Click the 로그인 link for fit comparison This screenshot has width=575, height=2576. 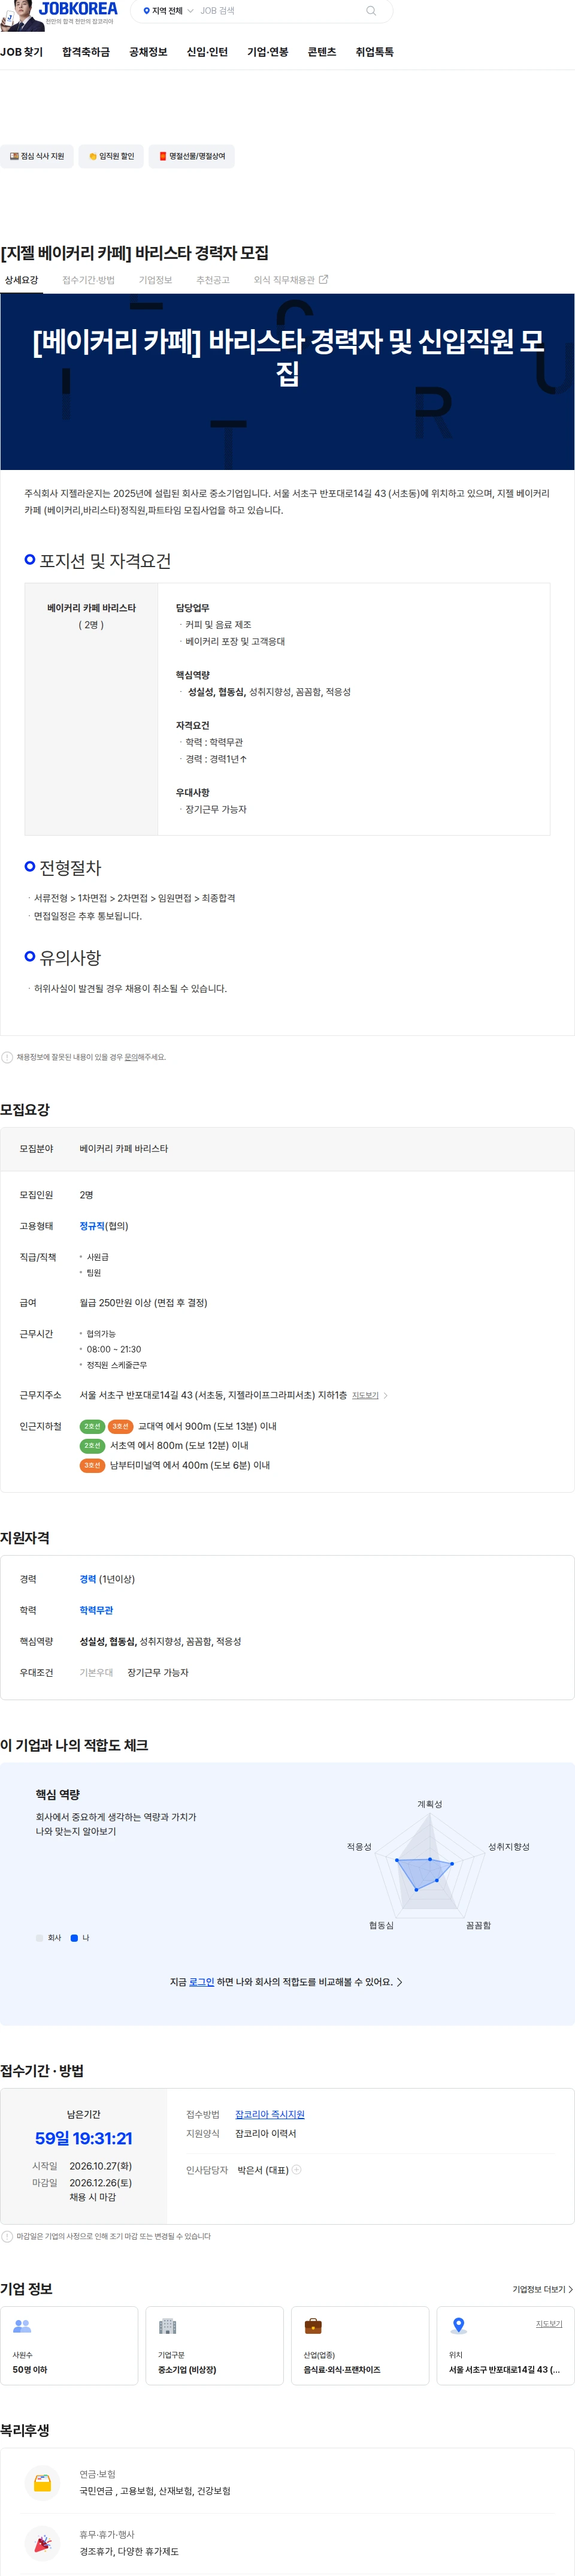point(202,1982)
